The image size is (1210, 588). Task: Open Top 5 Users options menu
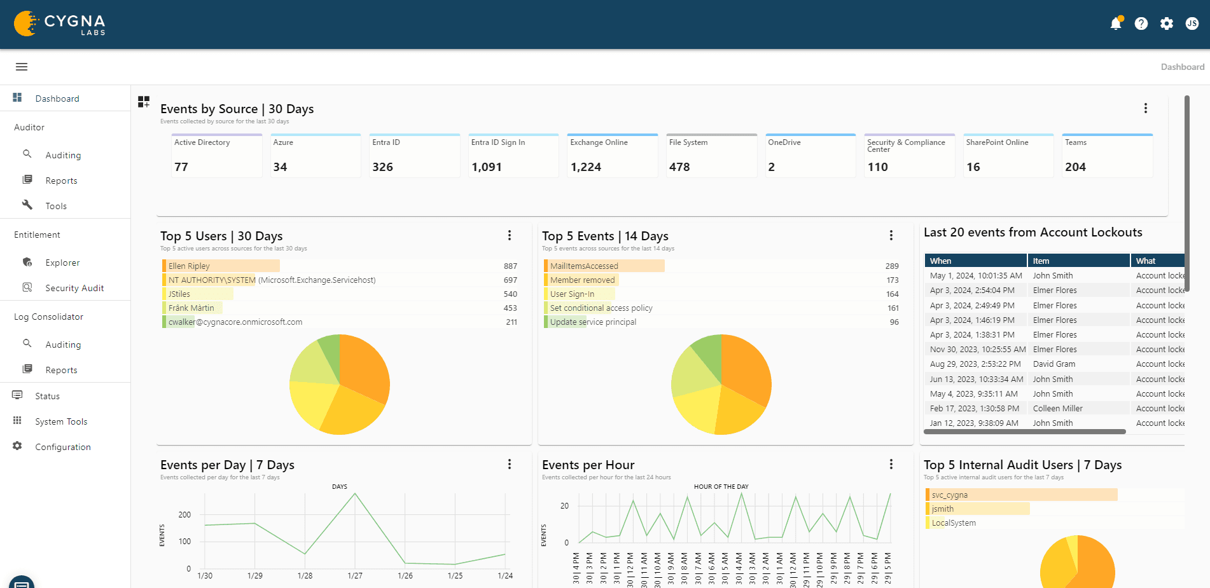(x=510, y=236)
